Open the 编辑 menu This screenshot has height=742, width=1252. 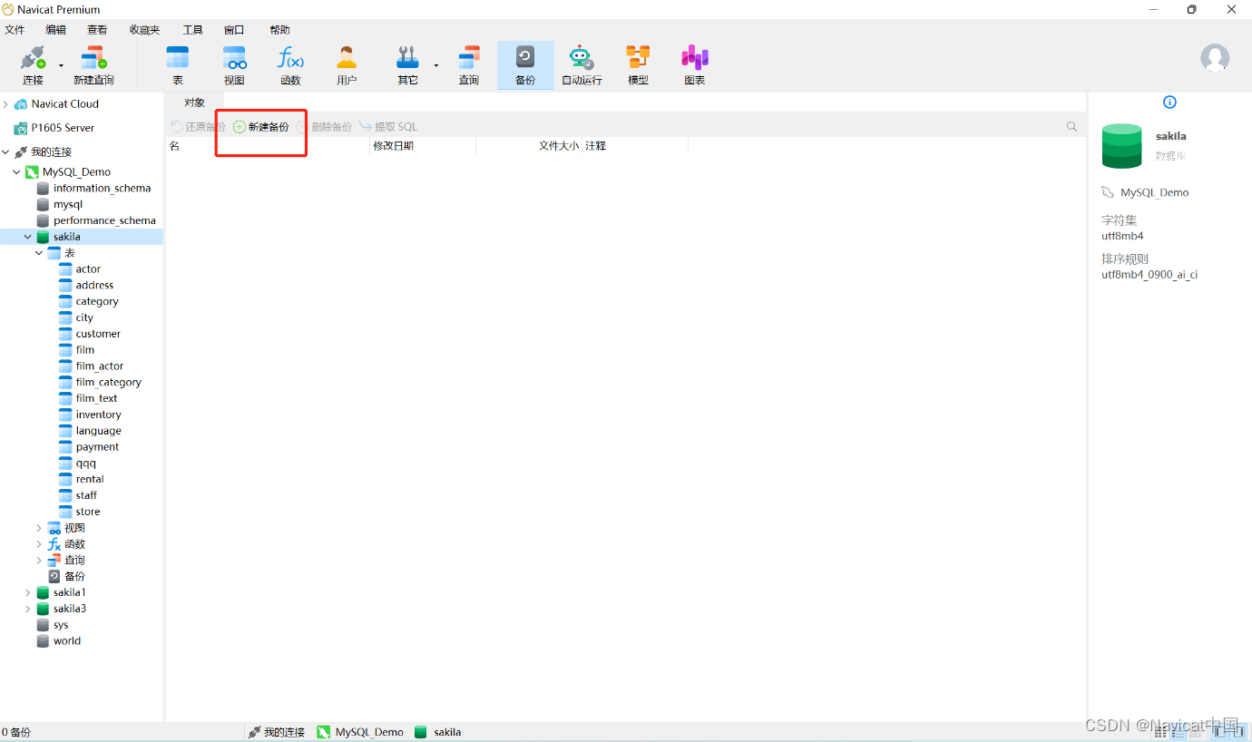coord(56,30)
